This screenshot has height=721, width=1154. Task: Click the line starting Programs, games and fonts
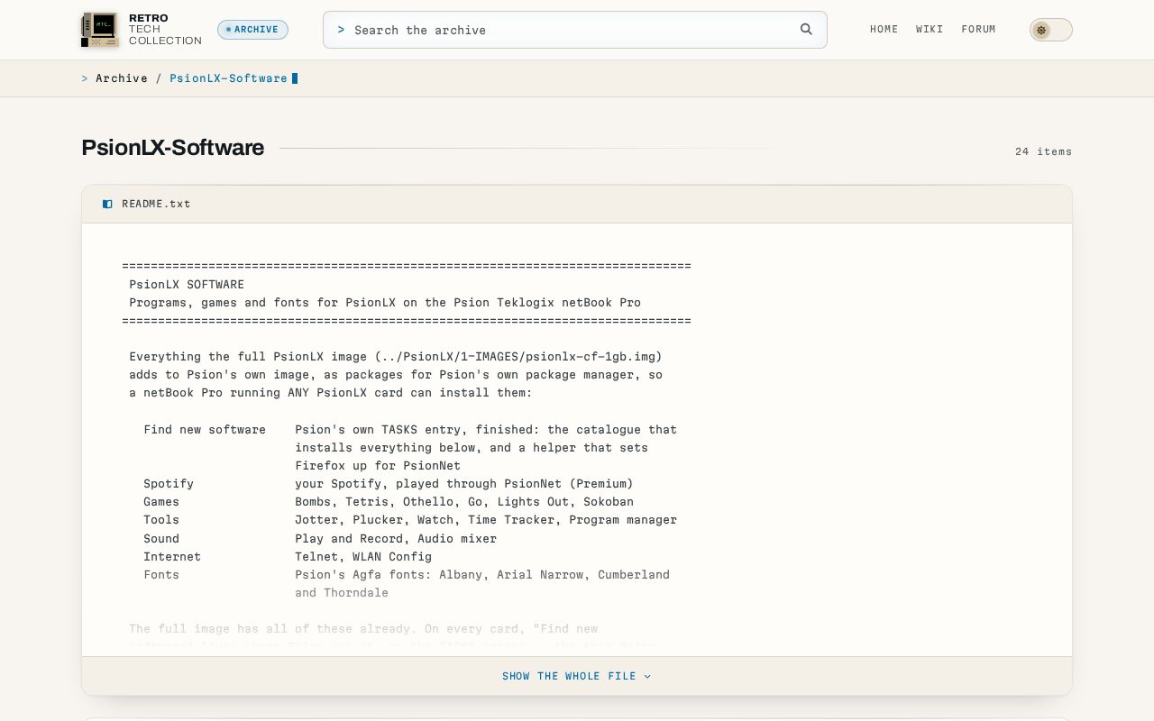(385, 303)
